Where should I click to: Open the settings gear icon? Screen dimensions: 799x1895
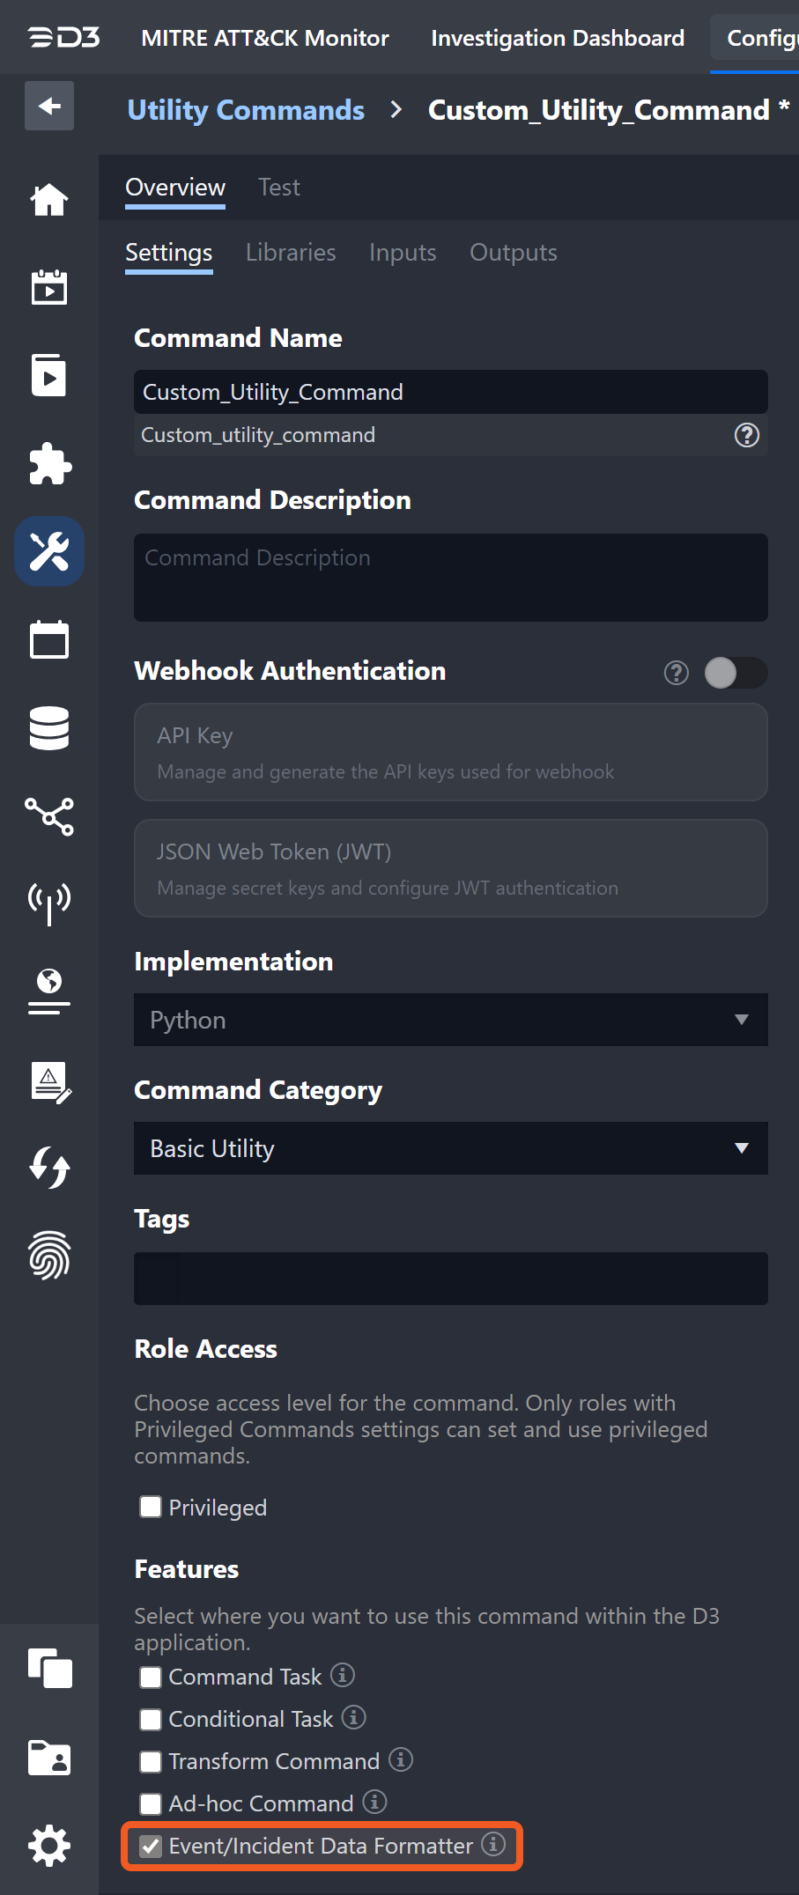click(49, 1845)
